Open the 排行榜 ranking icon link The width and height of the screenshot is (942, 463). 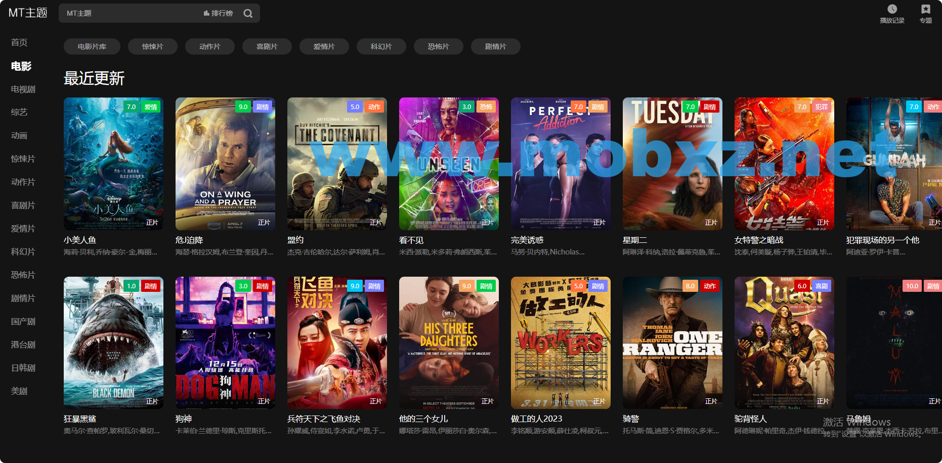point(218,13)
